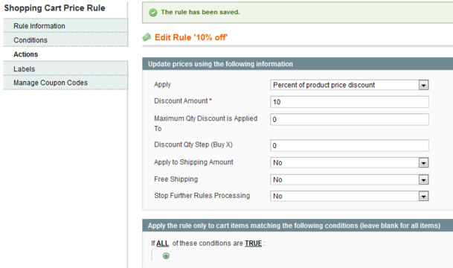Open the Rule Information tab

pyautogui.click(x=65, y=26)
